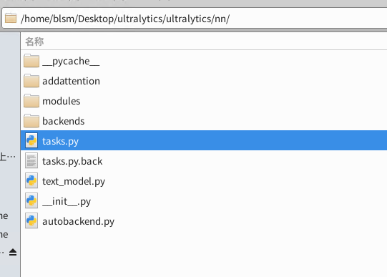Click the addattention folder icon

coord(31,81)
